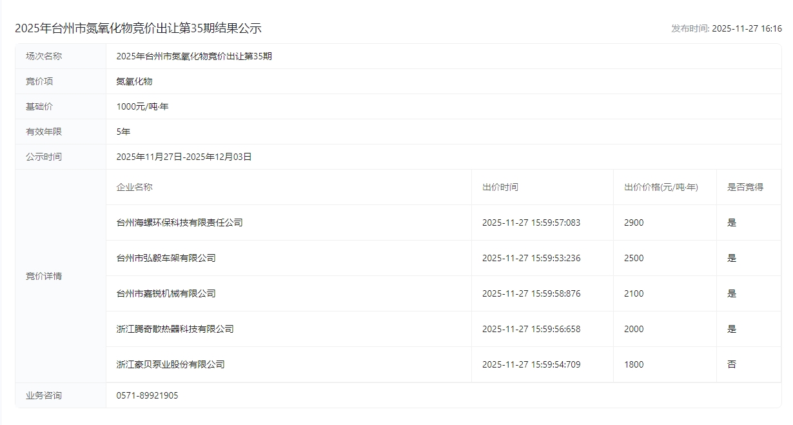Click the 否 result for 浙江豪贝泵业
793x425 pixels.
pyautogui.click(x=731, y=364)
